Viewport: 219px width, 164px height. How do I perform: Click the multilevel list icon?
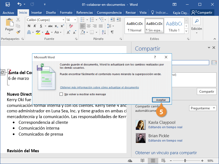tap(101, 20)
